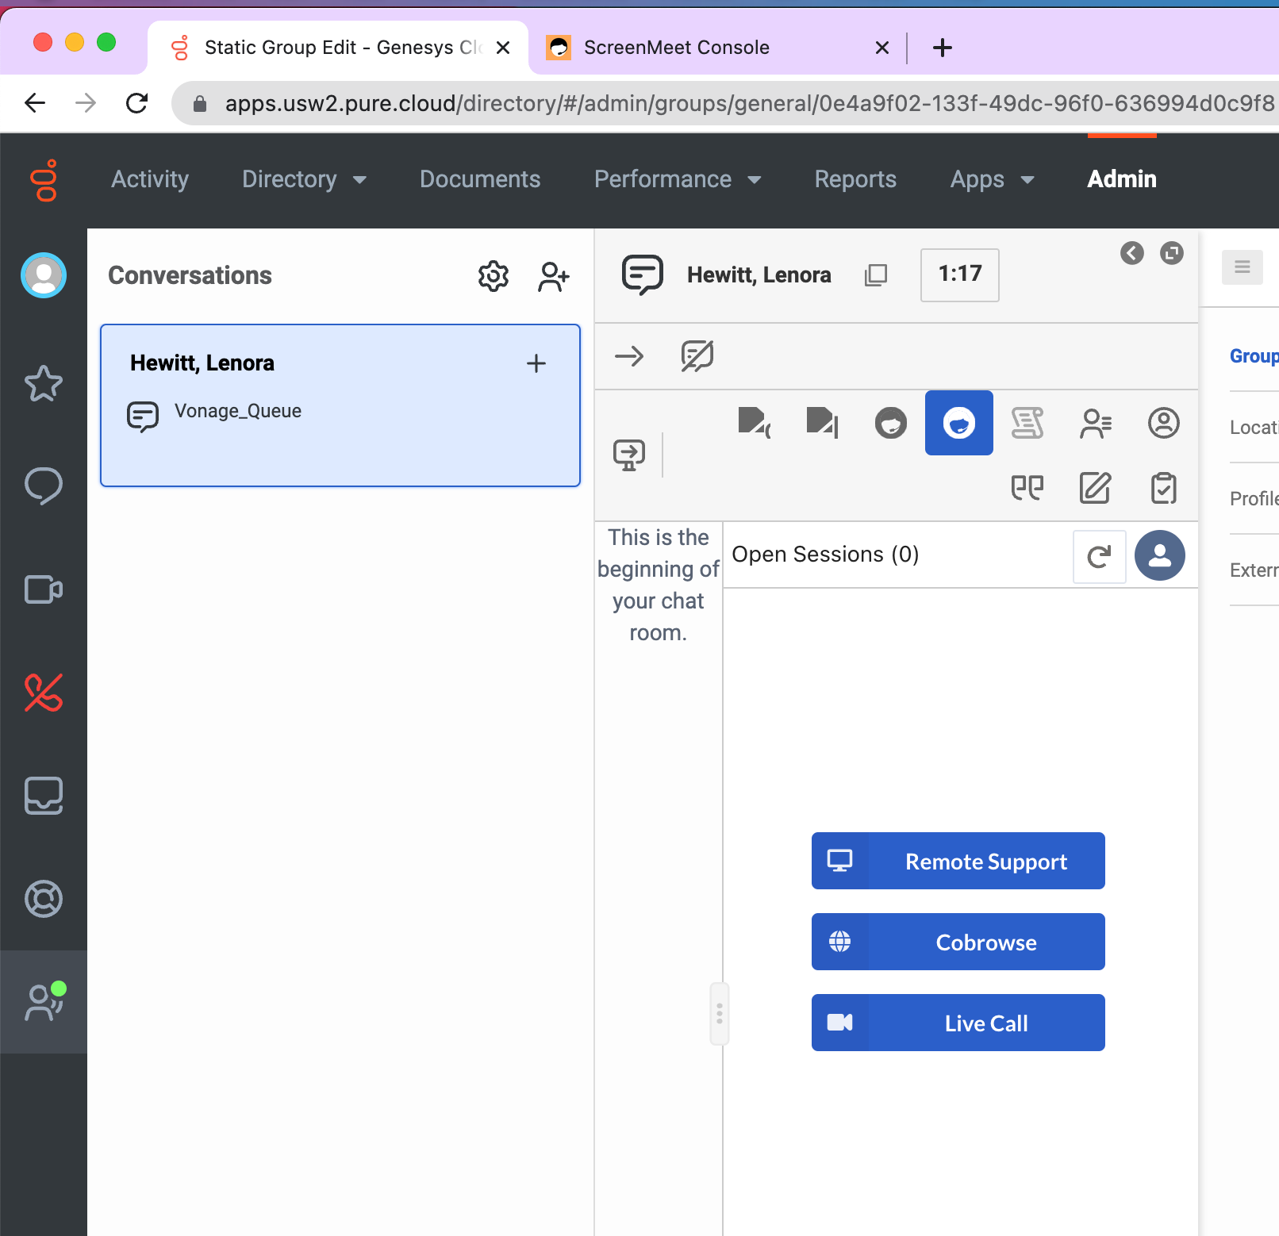Open the quotation marks responses icon
Image resolution: width=1279 pixels, height=1236 pixels.
1027,488
